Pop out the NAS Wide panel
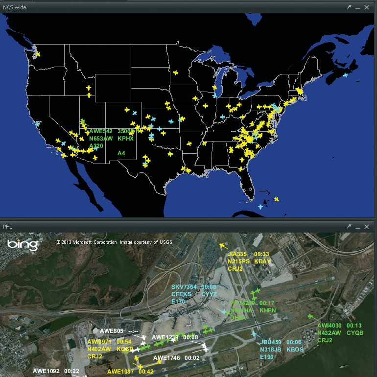The width and height of the screenshot is (377, 377). 349,7
